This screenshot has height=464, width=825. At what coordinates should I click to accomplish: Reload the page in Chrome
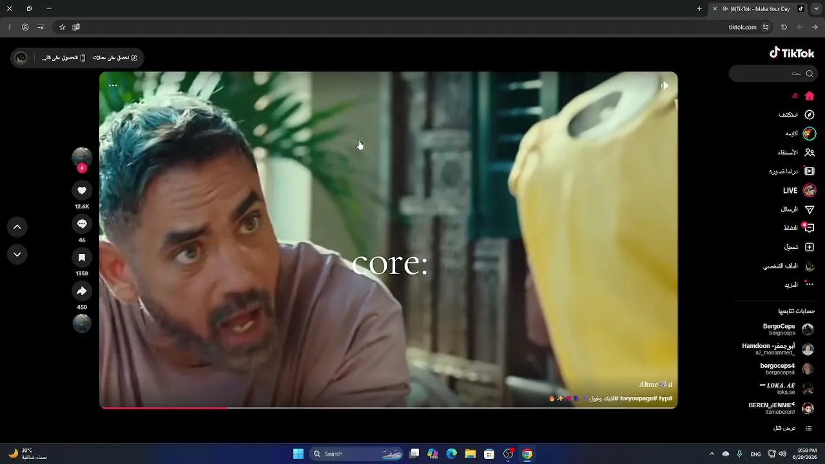tap(784, 27)
